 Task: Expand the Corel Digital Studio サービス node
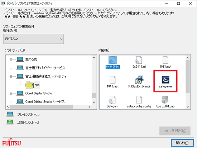(11, 102)
